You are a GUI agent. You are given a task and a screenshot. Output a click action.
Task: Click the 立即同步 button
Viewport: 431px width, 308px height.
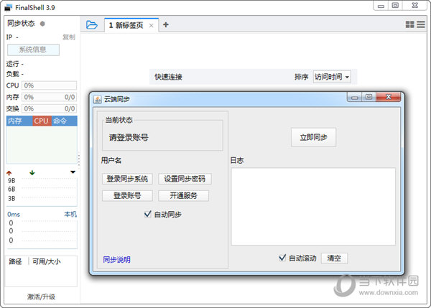pyautogui.click(x=313, y=137)
